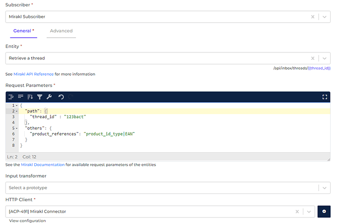This screenshot has width=342, height=223.
Task: Click the {{thread_id}} placeholder in endpoint path
Action: pyautogui.click(x=319, y=68)
